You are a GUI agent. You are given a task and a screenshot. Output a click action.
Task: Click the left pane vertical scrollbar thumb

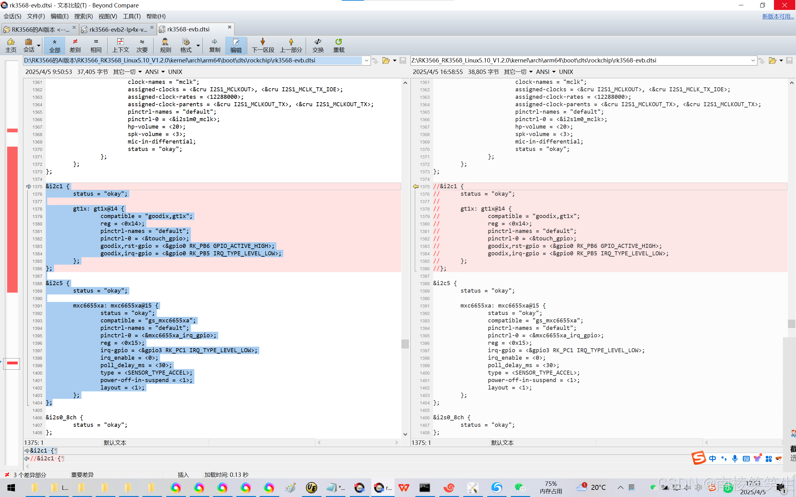point(405,344)
